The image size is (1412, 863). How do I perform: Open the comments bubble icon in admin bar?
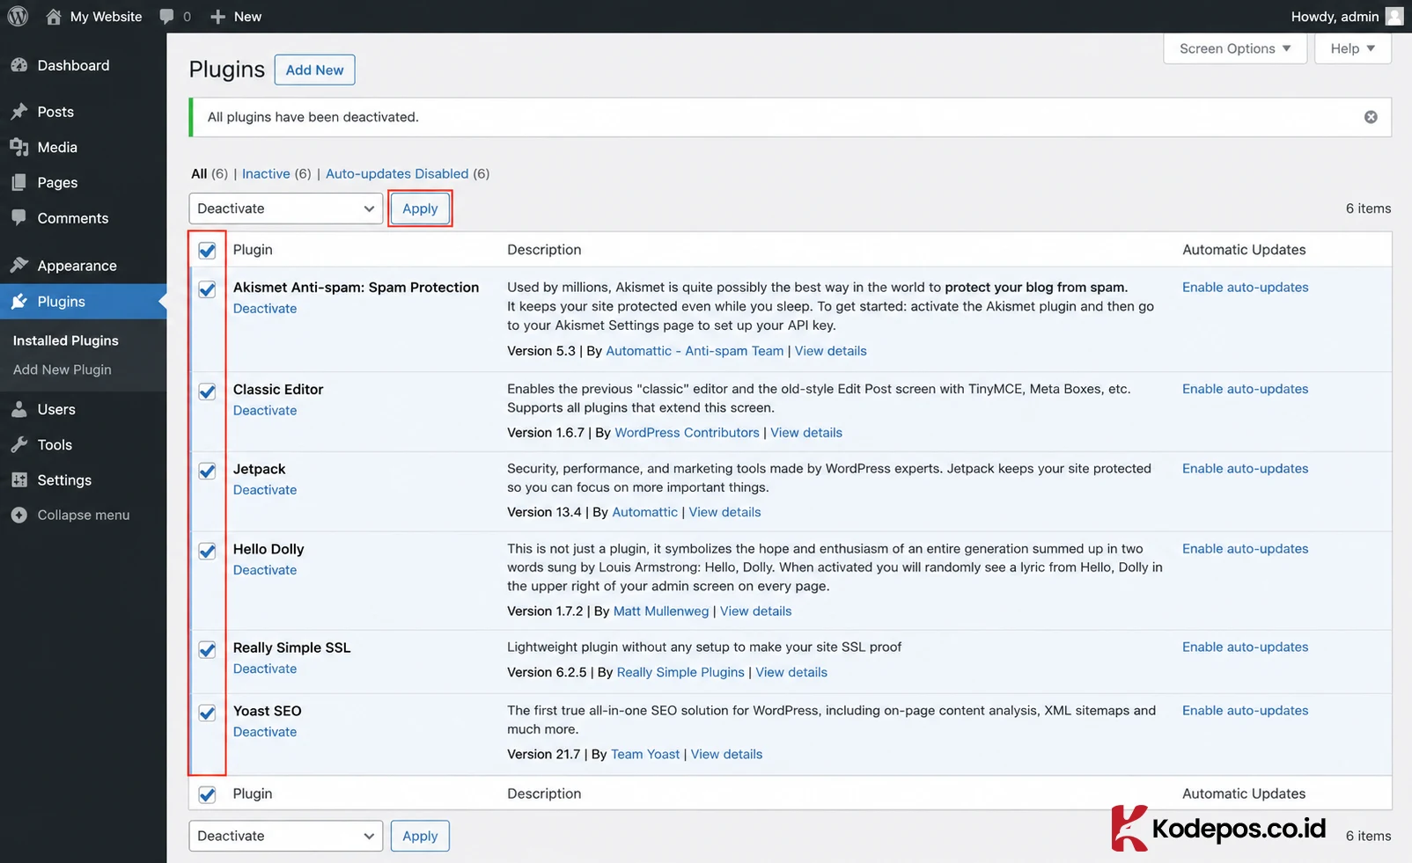(x=166, y=16)
